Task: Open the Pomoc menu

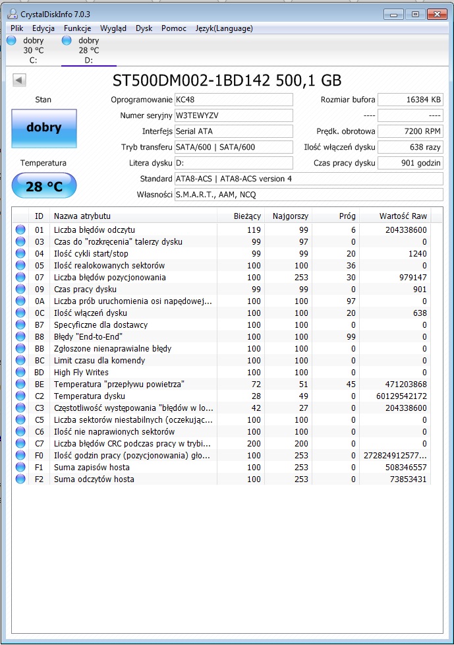Action: 174,28
